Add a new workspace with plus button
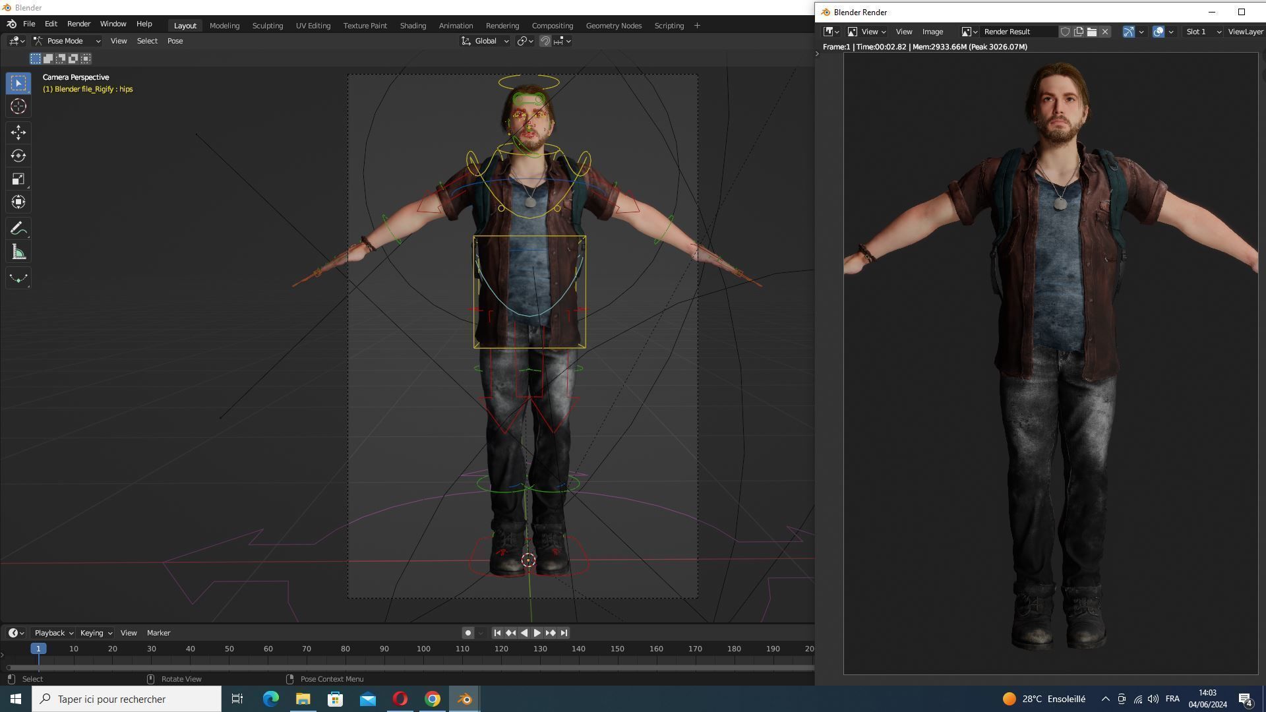 click(697, 26)
